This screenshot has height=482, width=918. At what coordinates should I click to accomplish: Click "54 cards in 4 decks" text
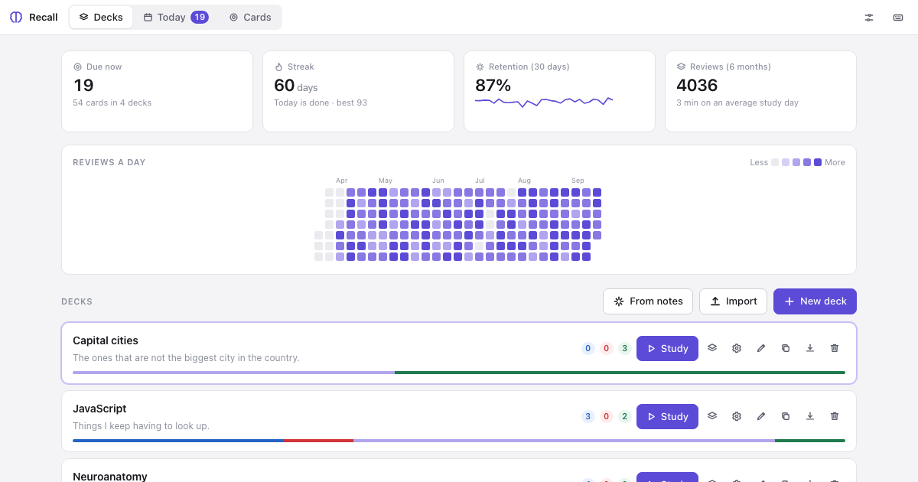112,103
